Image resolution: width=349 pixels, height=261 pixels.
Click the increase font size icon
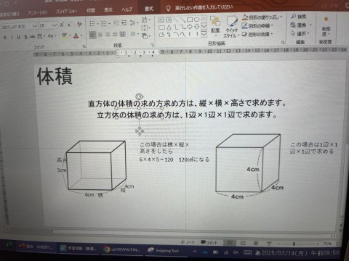(x=62, y=25)
